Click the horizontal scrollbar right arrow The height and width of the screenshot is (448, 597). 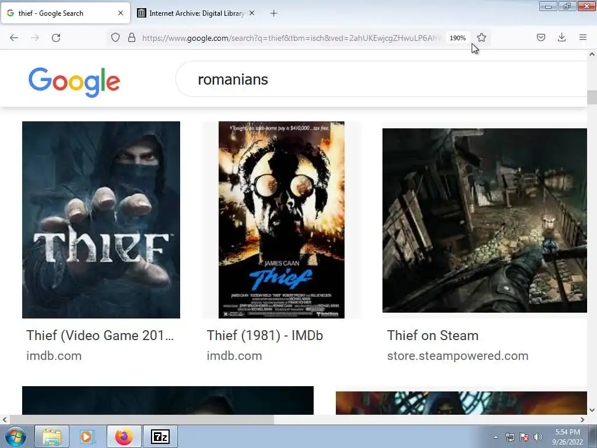coord(582,420)
